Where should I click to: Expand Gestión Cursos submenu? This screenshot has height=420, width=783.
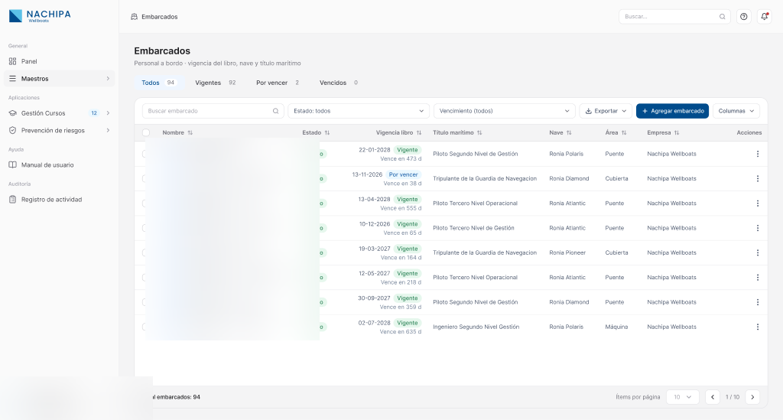pos(108,113)
